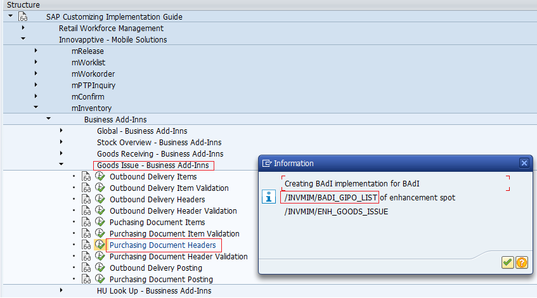Viewport: 537px width, 298px height.
Task: Click help question mark icon in dialog
Action: point(521,262)
